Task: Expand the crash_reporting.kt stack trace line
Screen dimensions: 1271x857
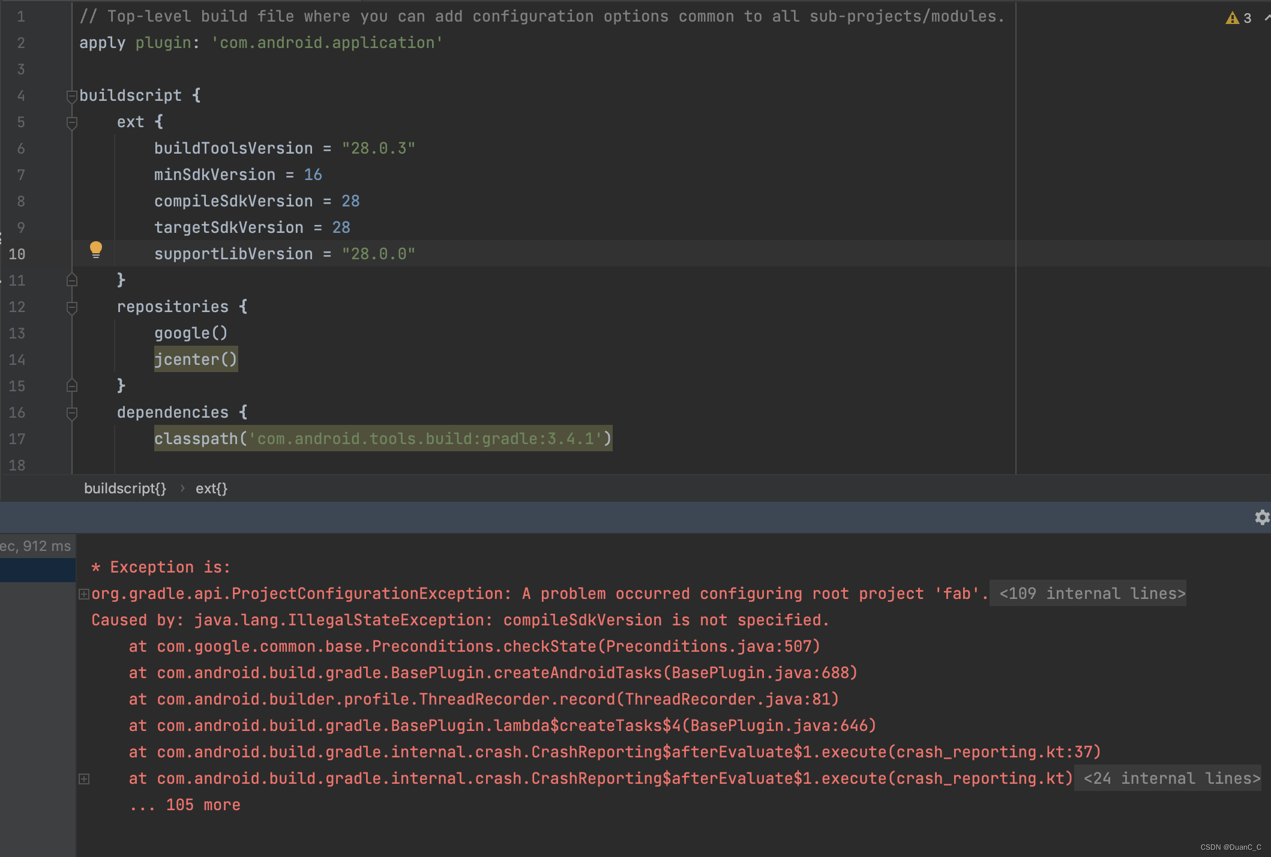Action: [x=84, y=779]
